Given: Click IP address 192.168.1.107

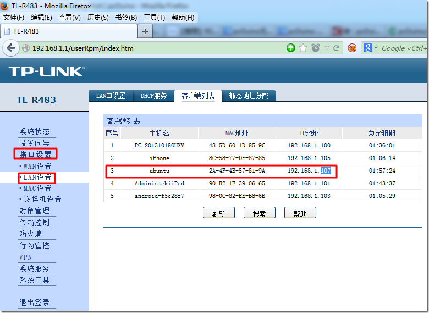Looking at the screenshot, I should point(309,171).
